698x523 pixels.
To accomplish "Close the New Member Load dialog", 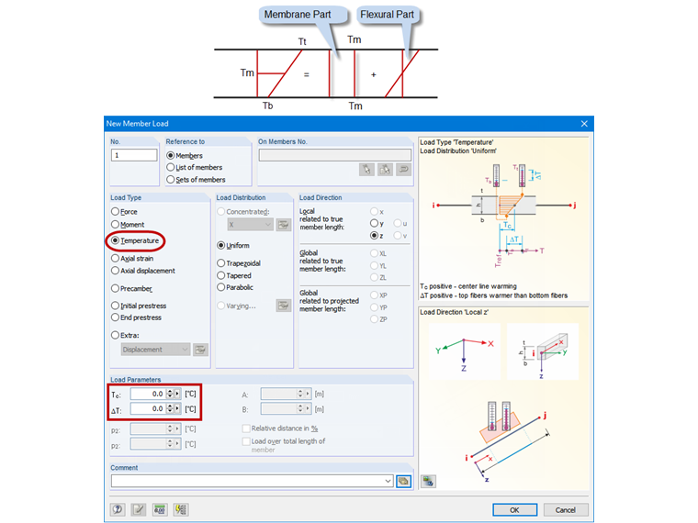I will coord(584,124).
